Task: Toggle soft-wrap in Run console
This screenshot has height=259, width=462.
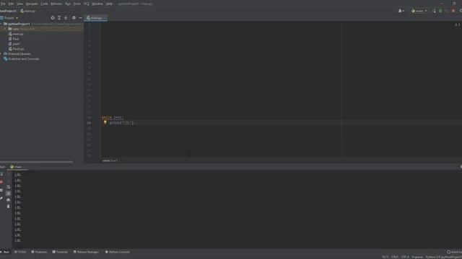Action: click(x=8, y=187)
